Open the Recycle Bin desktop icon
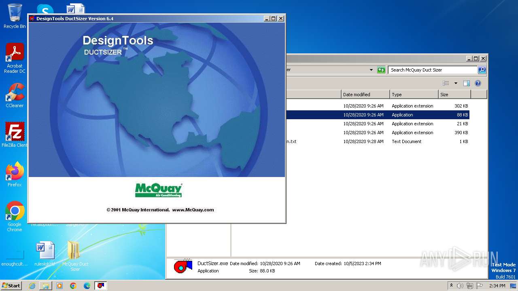The height and width of the screenshot is (291, 518). [x=15, y=16]
